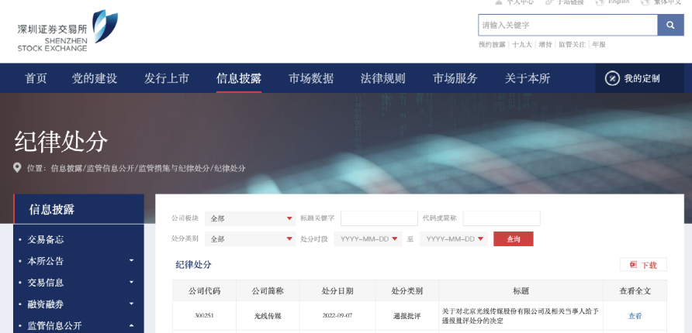The width and height of the screenshot is (692, 333).
Task: Open 监管信息公开 in the sidebar
Action: click(54, 326)
